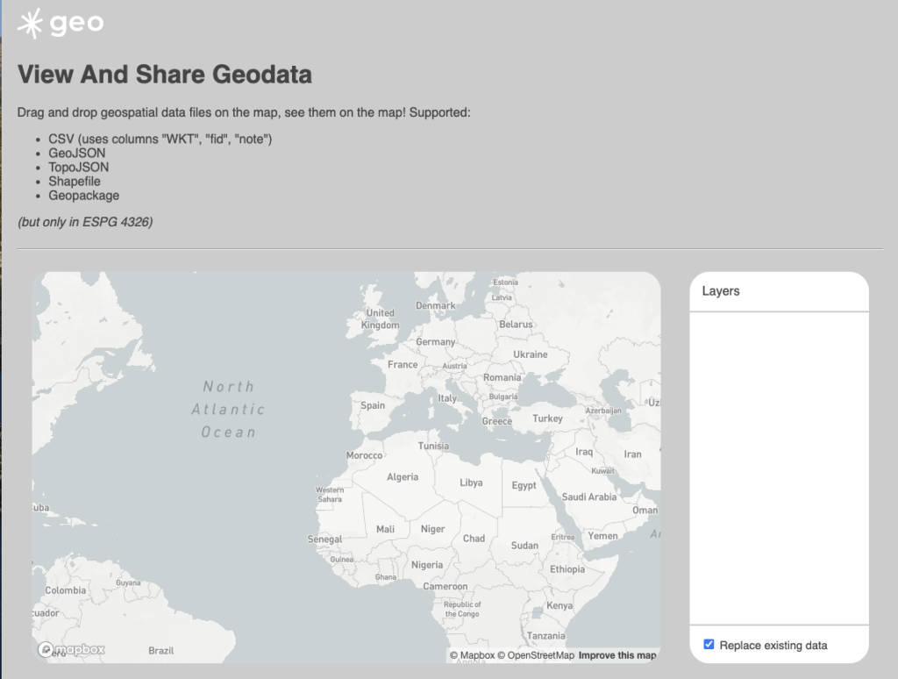Viewport: 898px width, 679px height.
Task: Enable the Replace existing data checkbox
Action: (708, 645)
